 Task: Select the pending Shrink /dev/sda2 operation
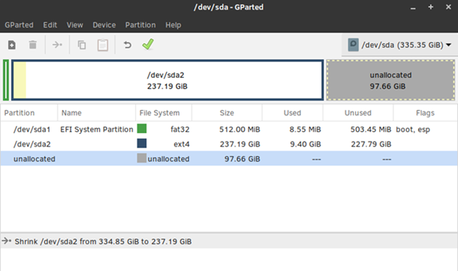click(x=229, y=241)
